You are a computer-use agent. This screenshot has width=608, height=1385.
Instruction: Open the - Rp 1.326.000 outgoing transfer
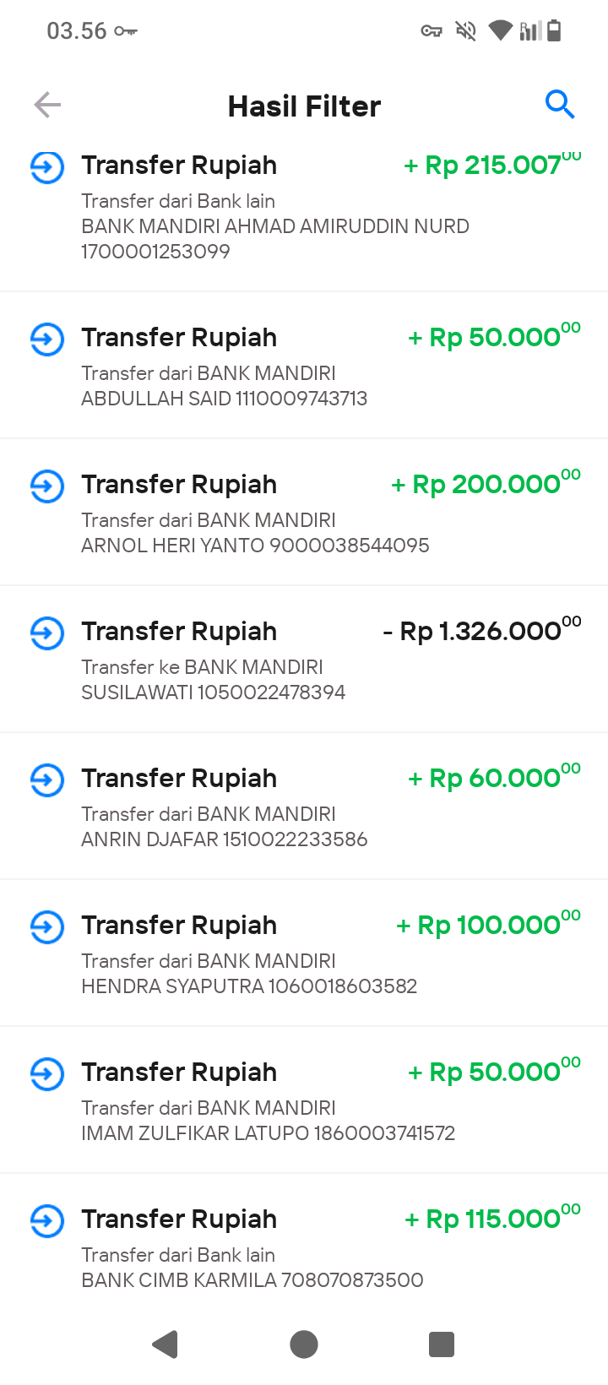coord(481,631)
